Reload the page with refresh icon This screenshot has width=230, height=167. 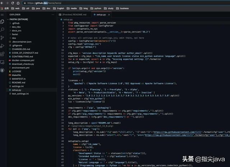(x=13, y=3)
